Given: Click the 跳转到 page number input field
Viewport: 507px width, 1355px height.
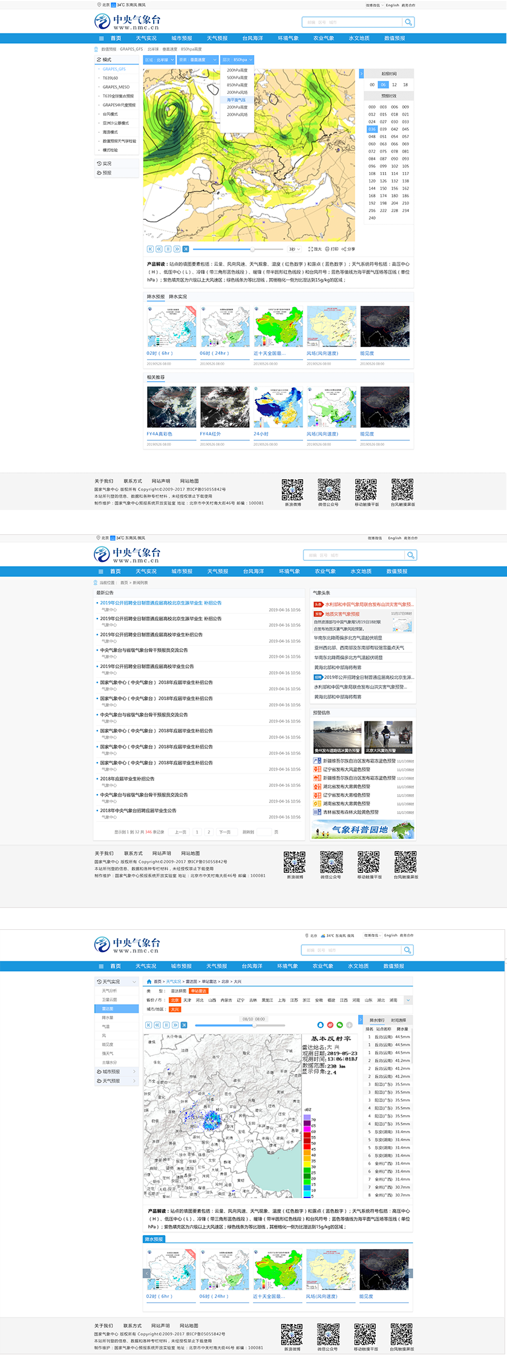Looking at the screenshot, I should click(264, 832).
